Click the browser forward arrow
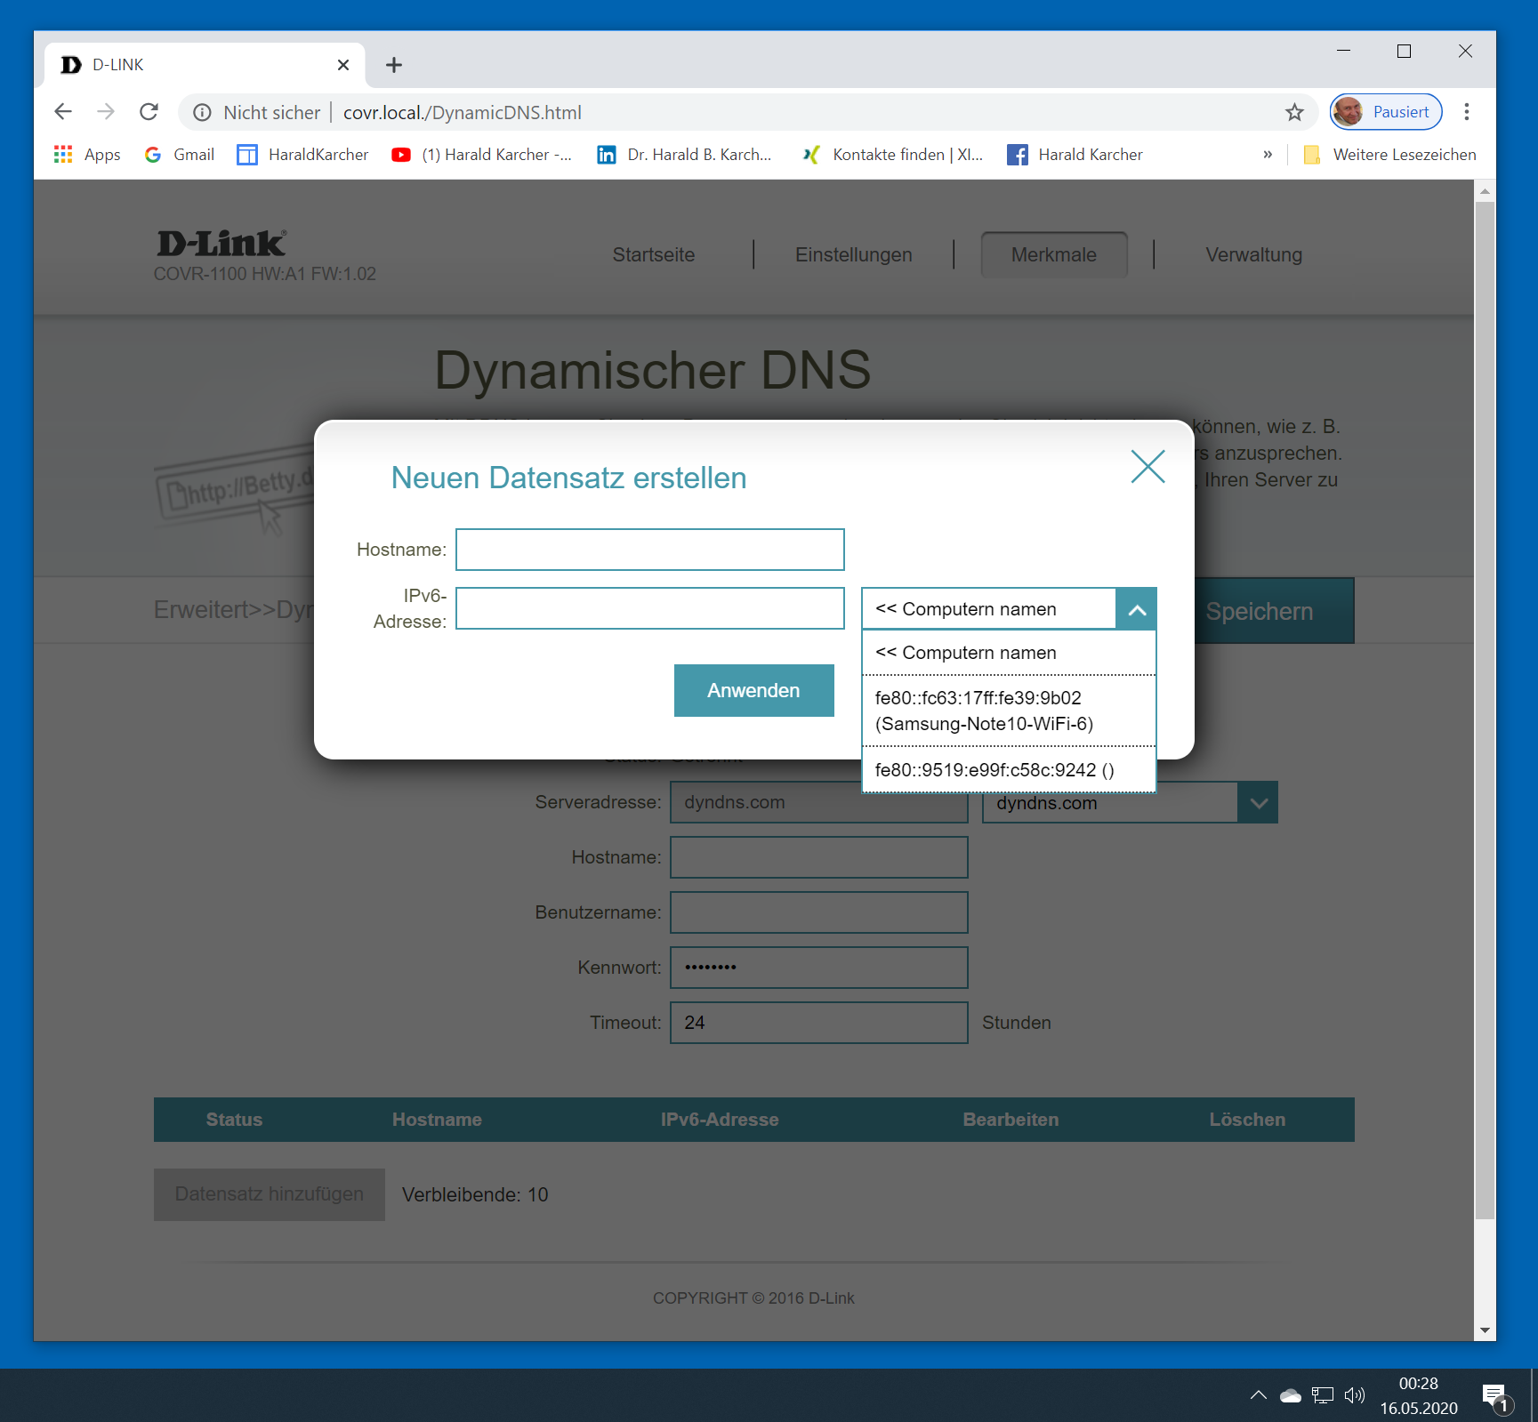The image size is (1538, 1422). (x=106, y=112)
